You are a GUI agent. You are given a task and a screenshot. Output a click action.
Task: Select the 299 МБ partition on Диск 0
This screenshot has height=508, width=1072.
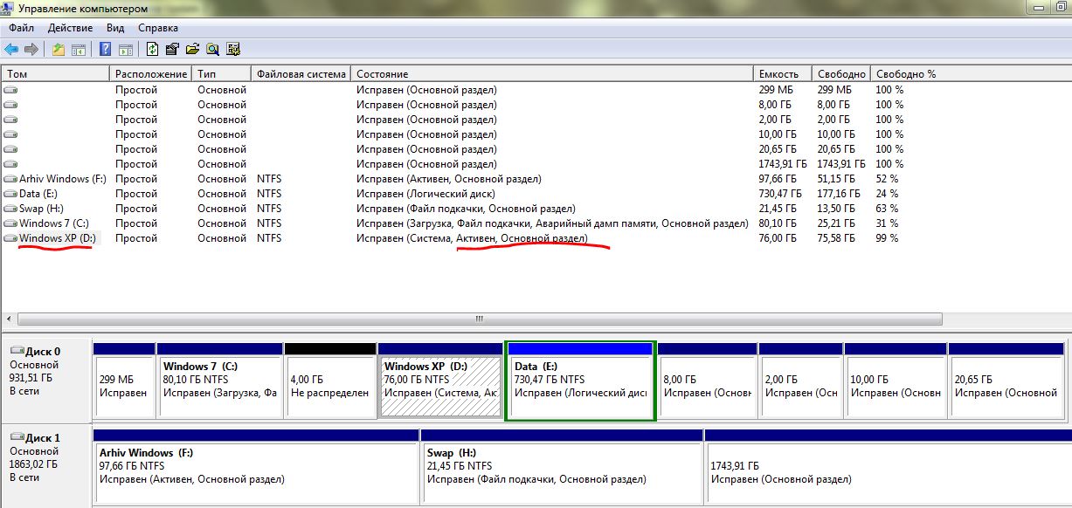[x=124, y=381]
